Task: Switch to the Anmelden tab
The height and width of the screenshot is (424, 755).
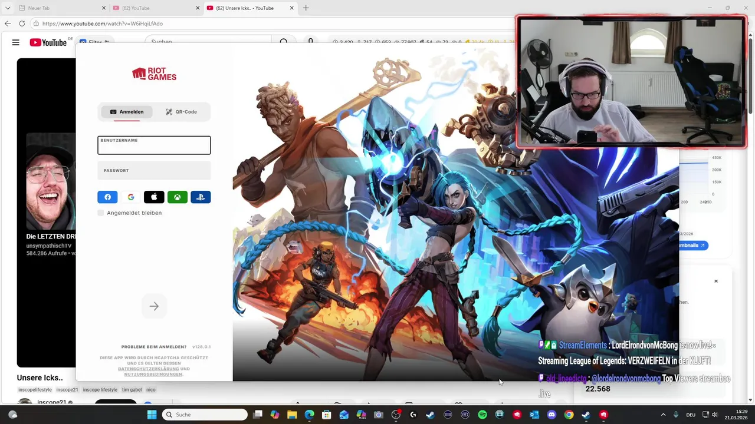Action: coord(127,112)
